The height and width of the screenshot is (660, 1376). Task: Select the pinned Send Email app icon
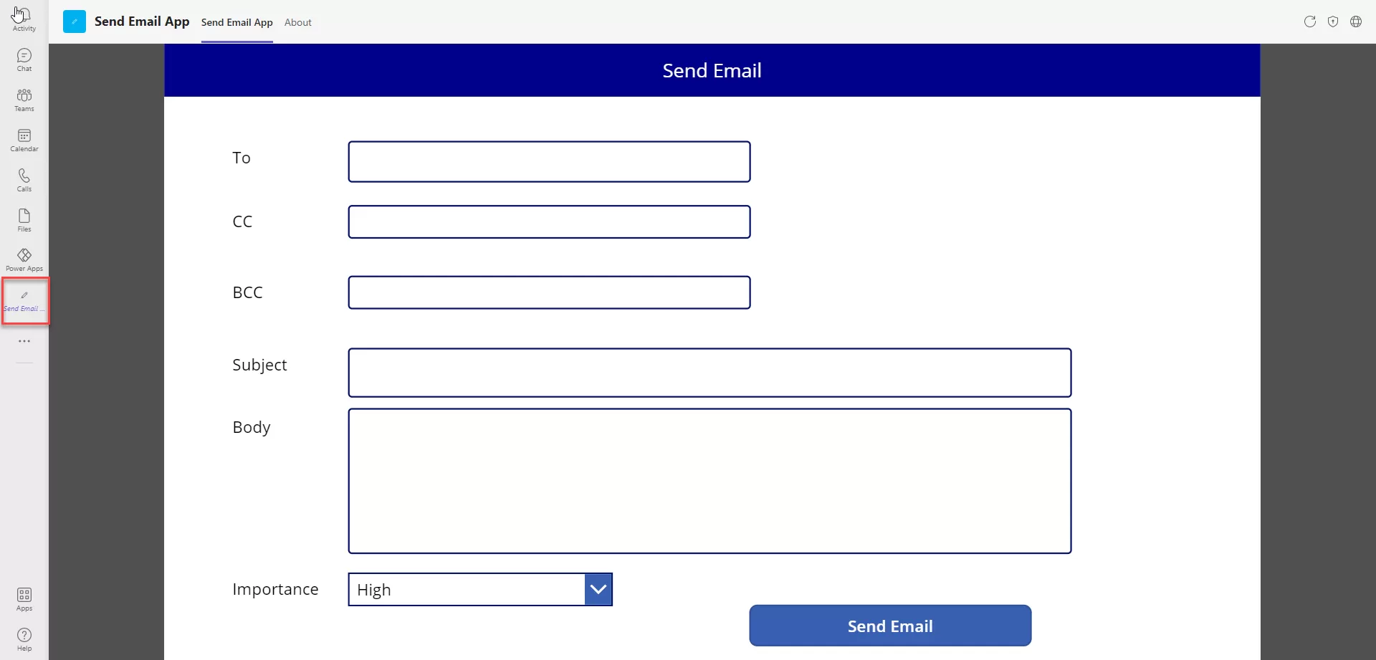pyautogui.click(x=25, y=300)
